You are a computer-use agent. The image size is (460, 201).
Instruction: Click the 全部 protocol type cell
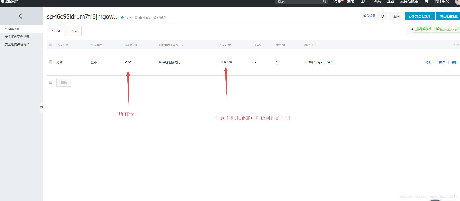[94, 62]
